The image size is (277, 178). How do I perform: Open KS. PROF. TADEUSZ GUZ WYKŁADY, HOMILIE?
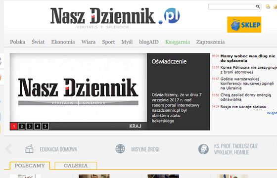click(x=236, y=149)
